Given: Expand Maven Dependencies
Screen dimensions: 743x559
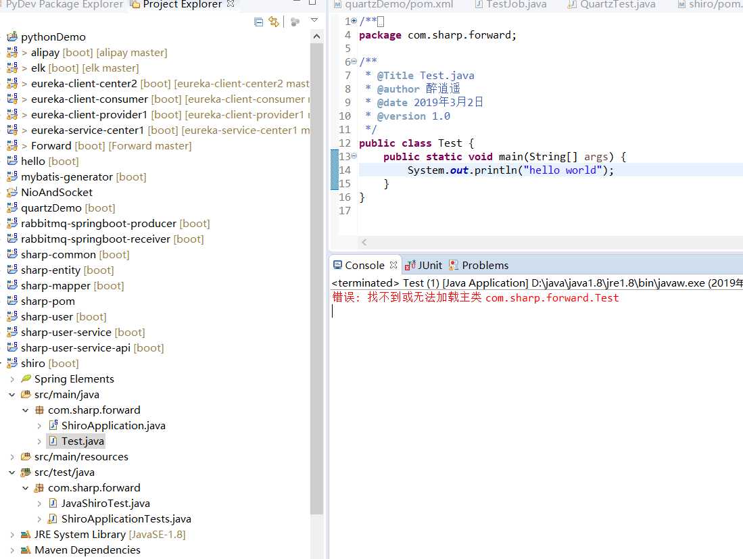Looking at the screenshot, I should pos(12,550).
